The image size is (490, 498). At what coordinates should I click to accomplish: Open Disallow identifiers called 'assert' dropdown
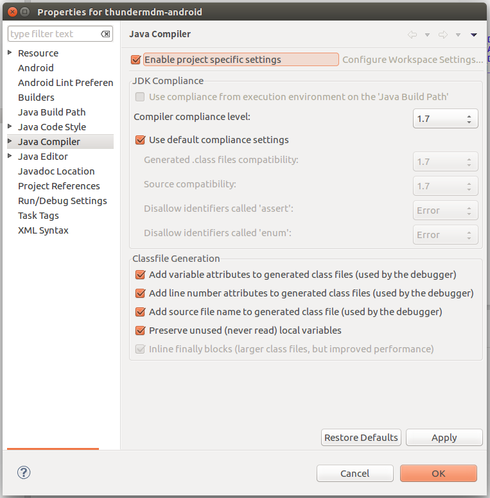pos(445,210)
